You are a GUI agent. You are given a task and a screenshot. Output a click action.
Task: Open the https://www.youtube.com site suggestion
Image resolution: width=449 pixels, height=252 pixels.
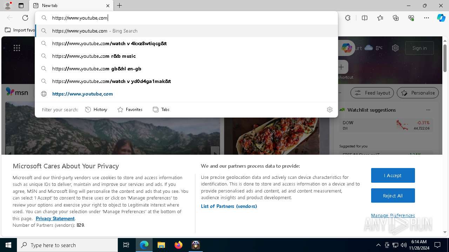(x=186, y=94)
